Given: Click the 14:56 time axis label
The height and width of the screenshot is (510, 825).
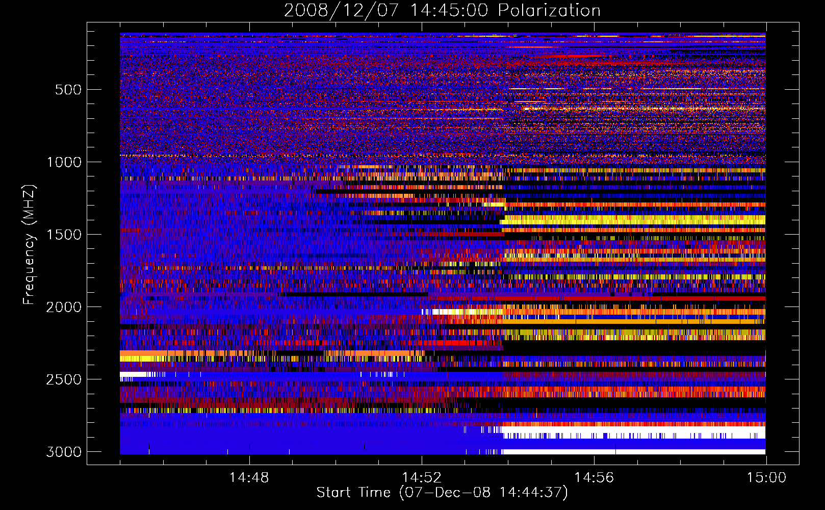Looking at the screenshot, I should [x=594, y=478].
